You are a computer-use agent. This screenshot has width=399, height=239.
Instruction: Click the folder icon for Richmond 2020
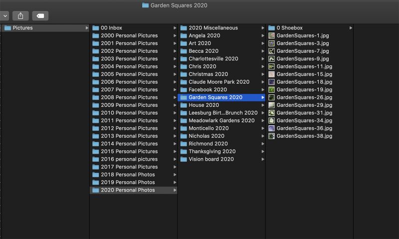[x=184, y=144]
